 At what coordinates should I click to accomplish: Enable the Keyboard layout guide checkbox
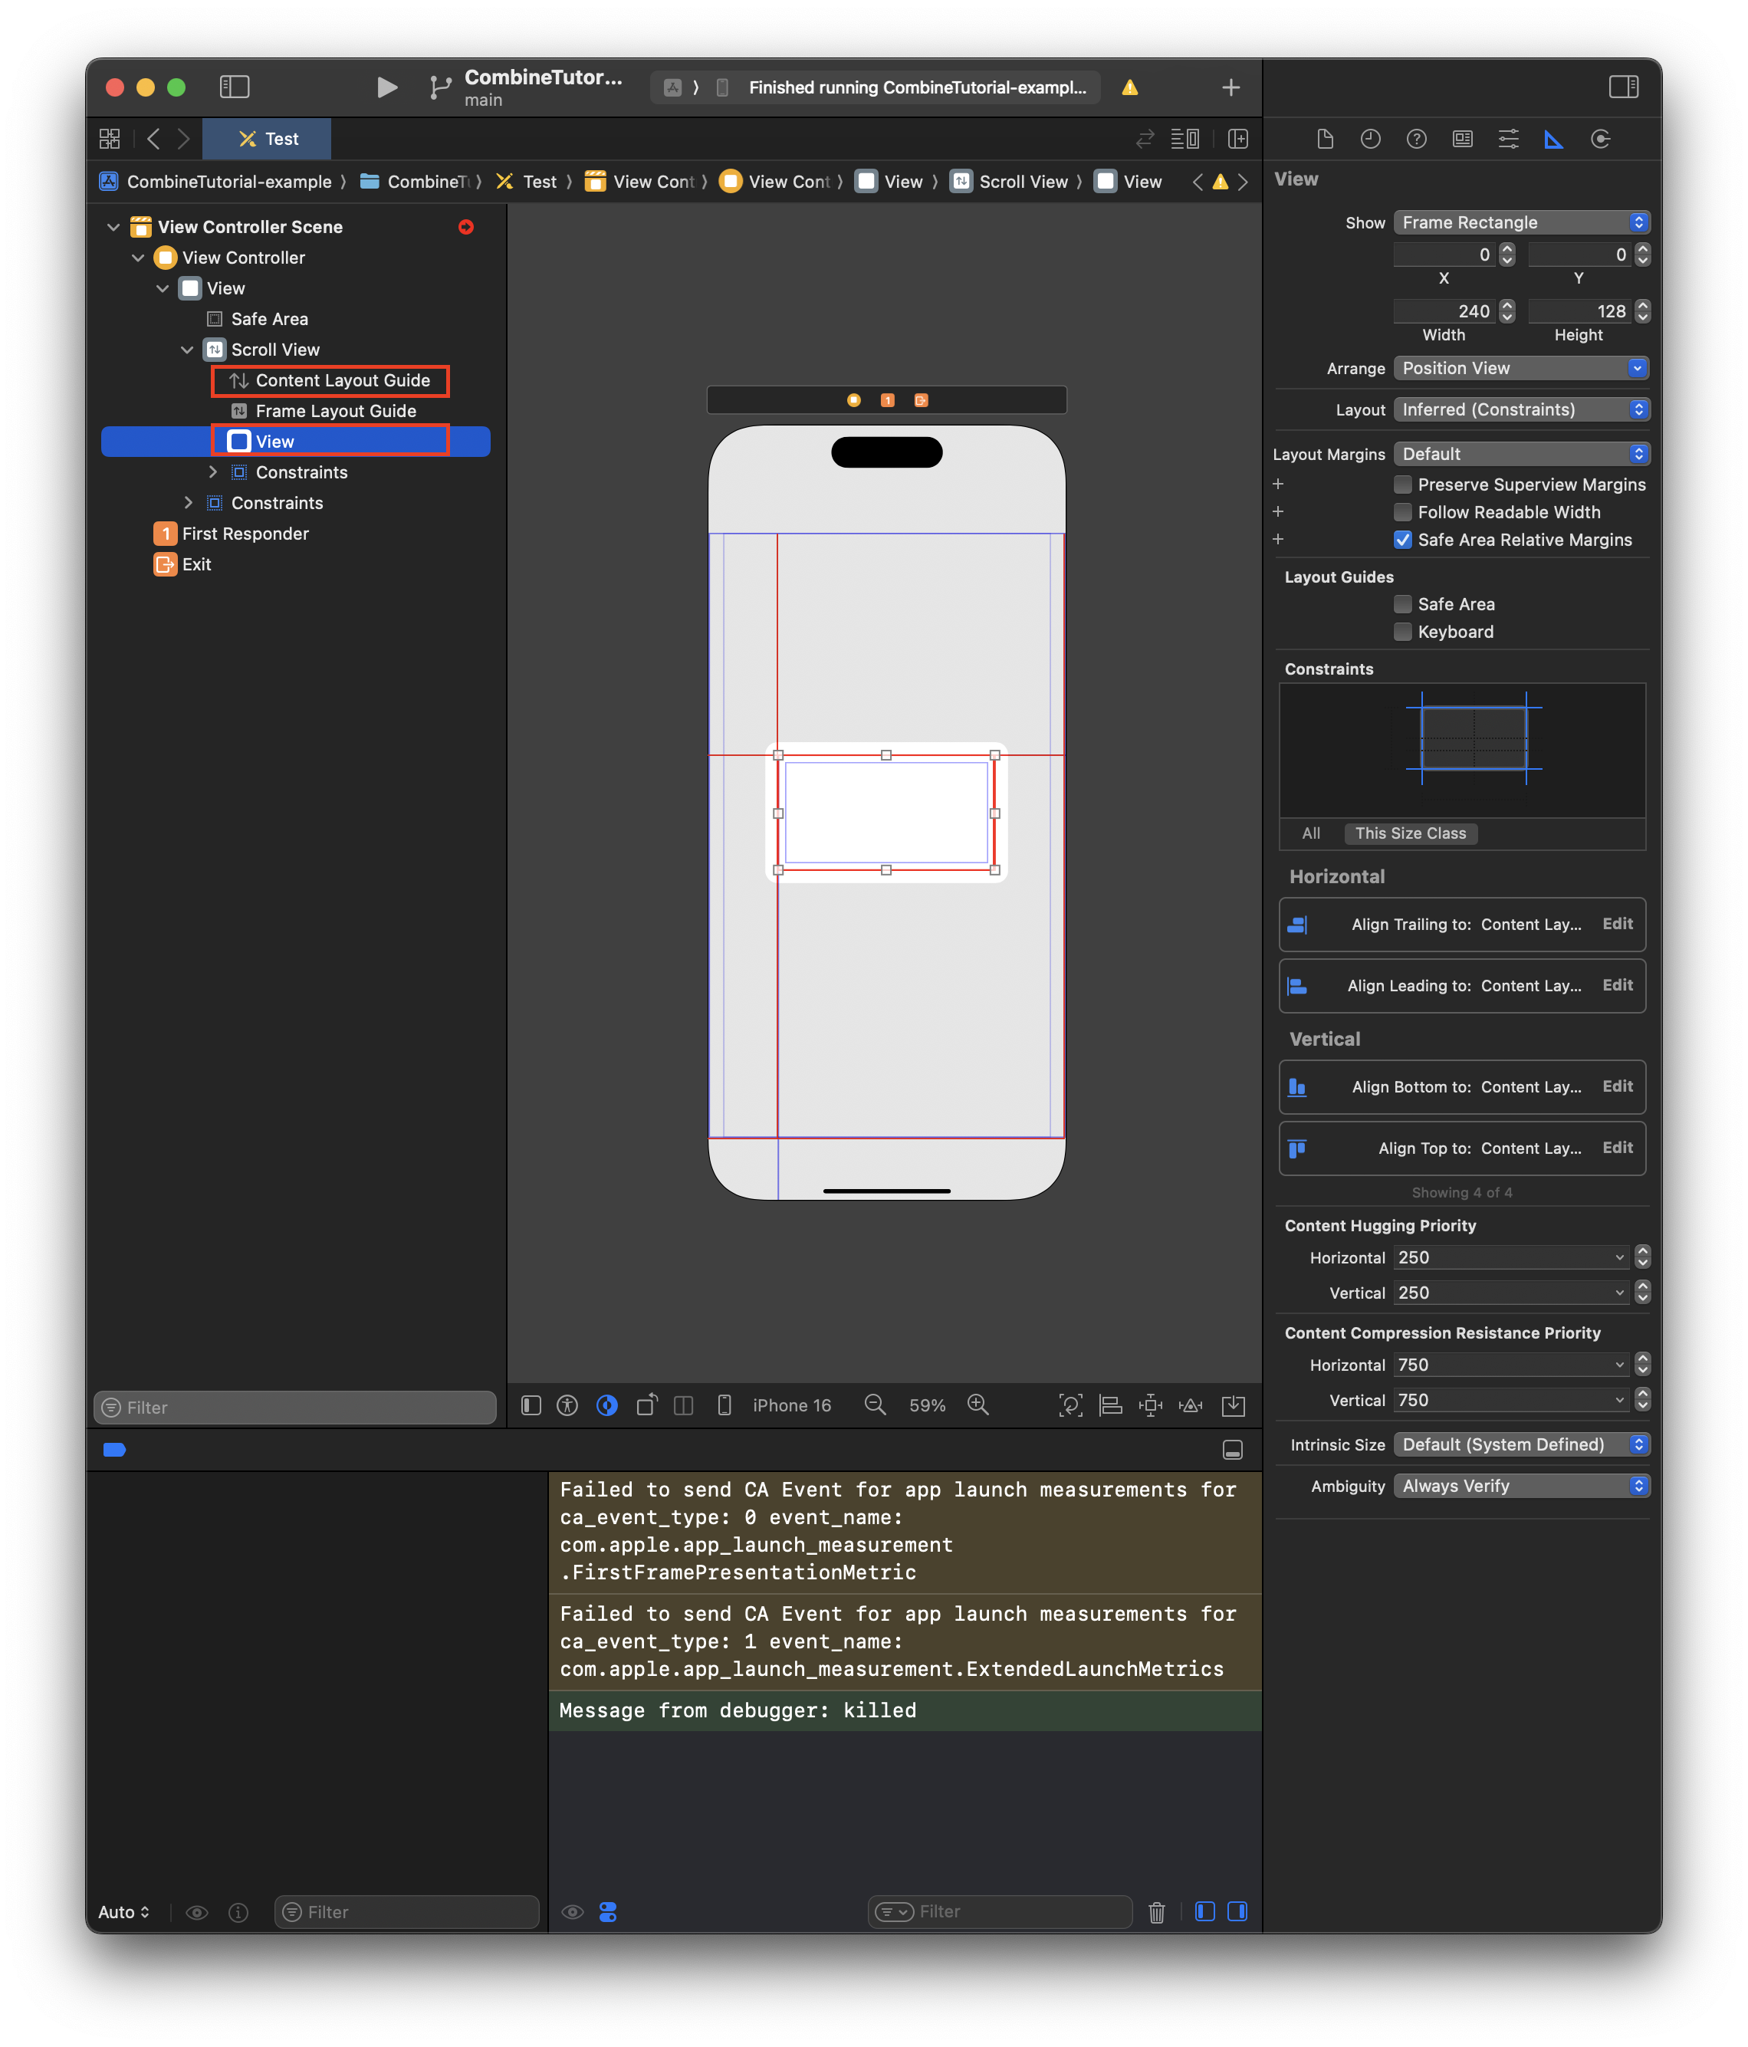coord(1402,631)
